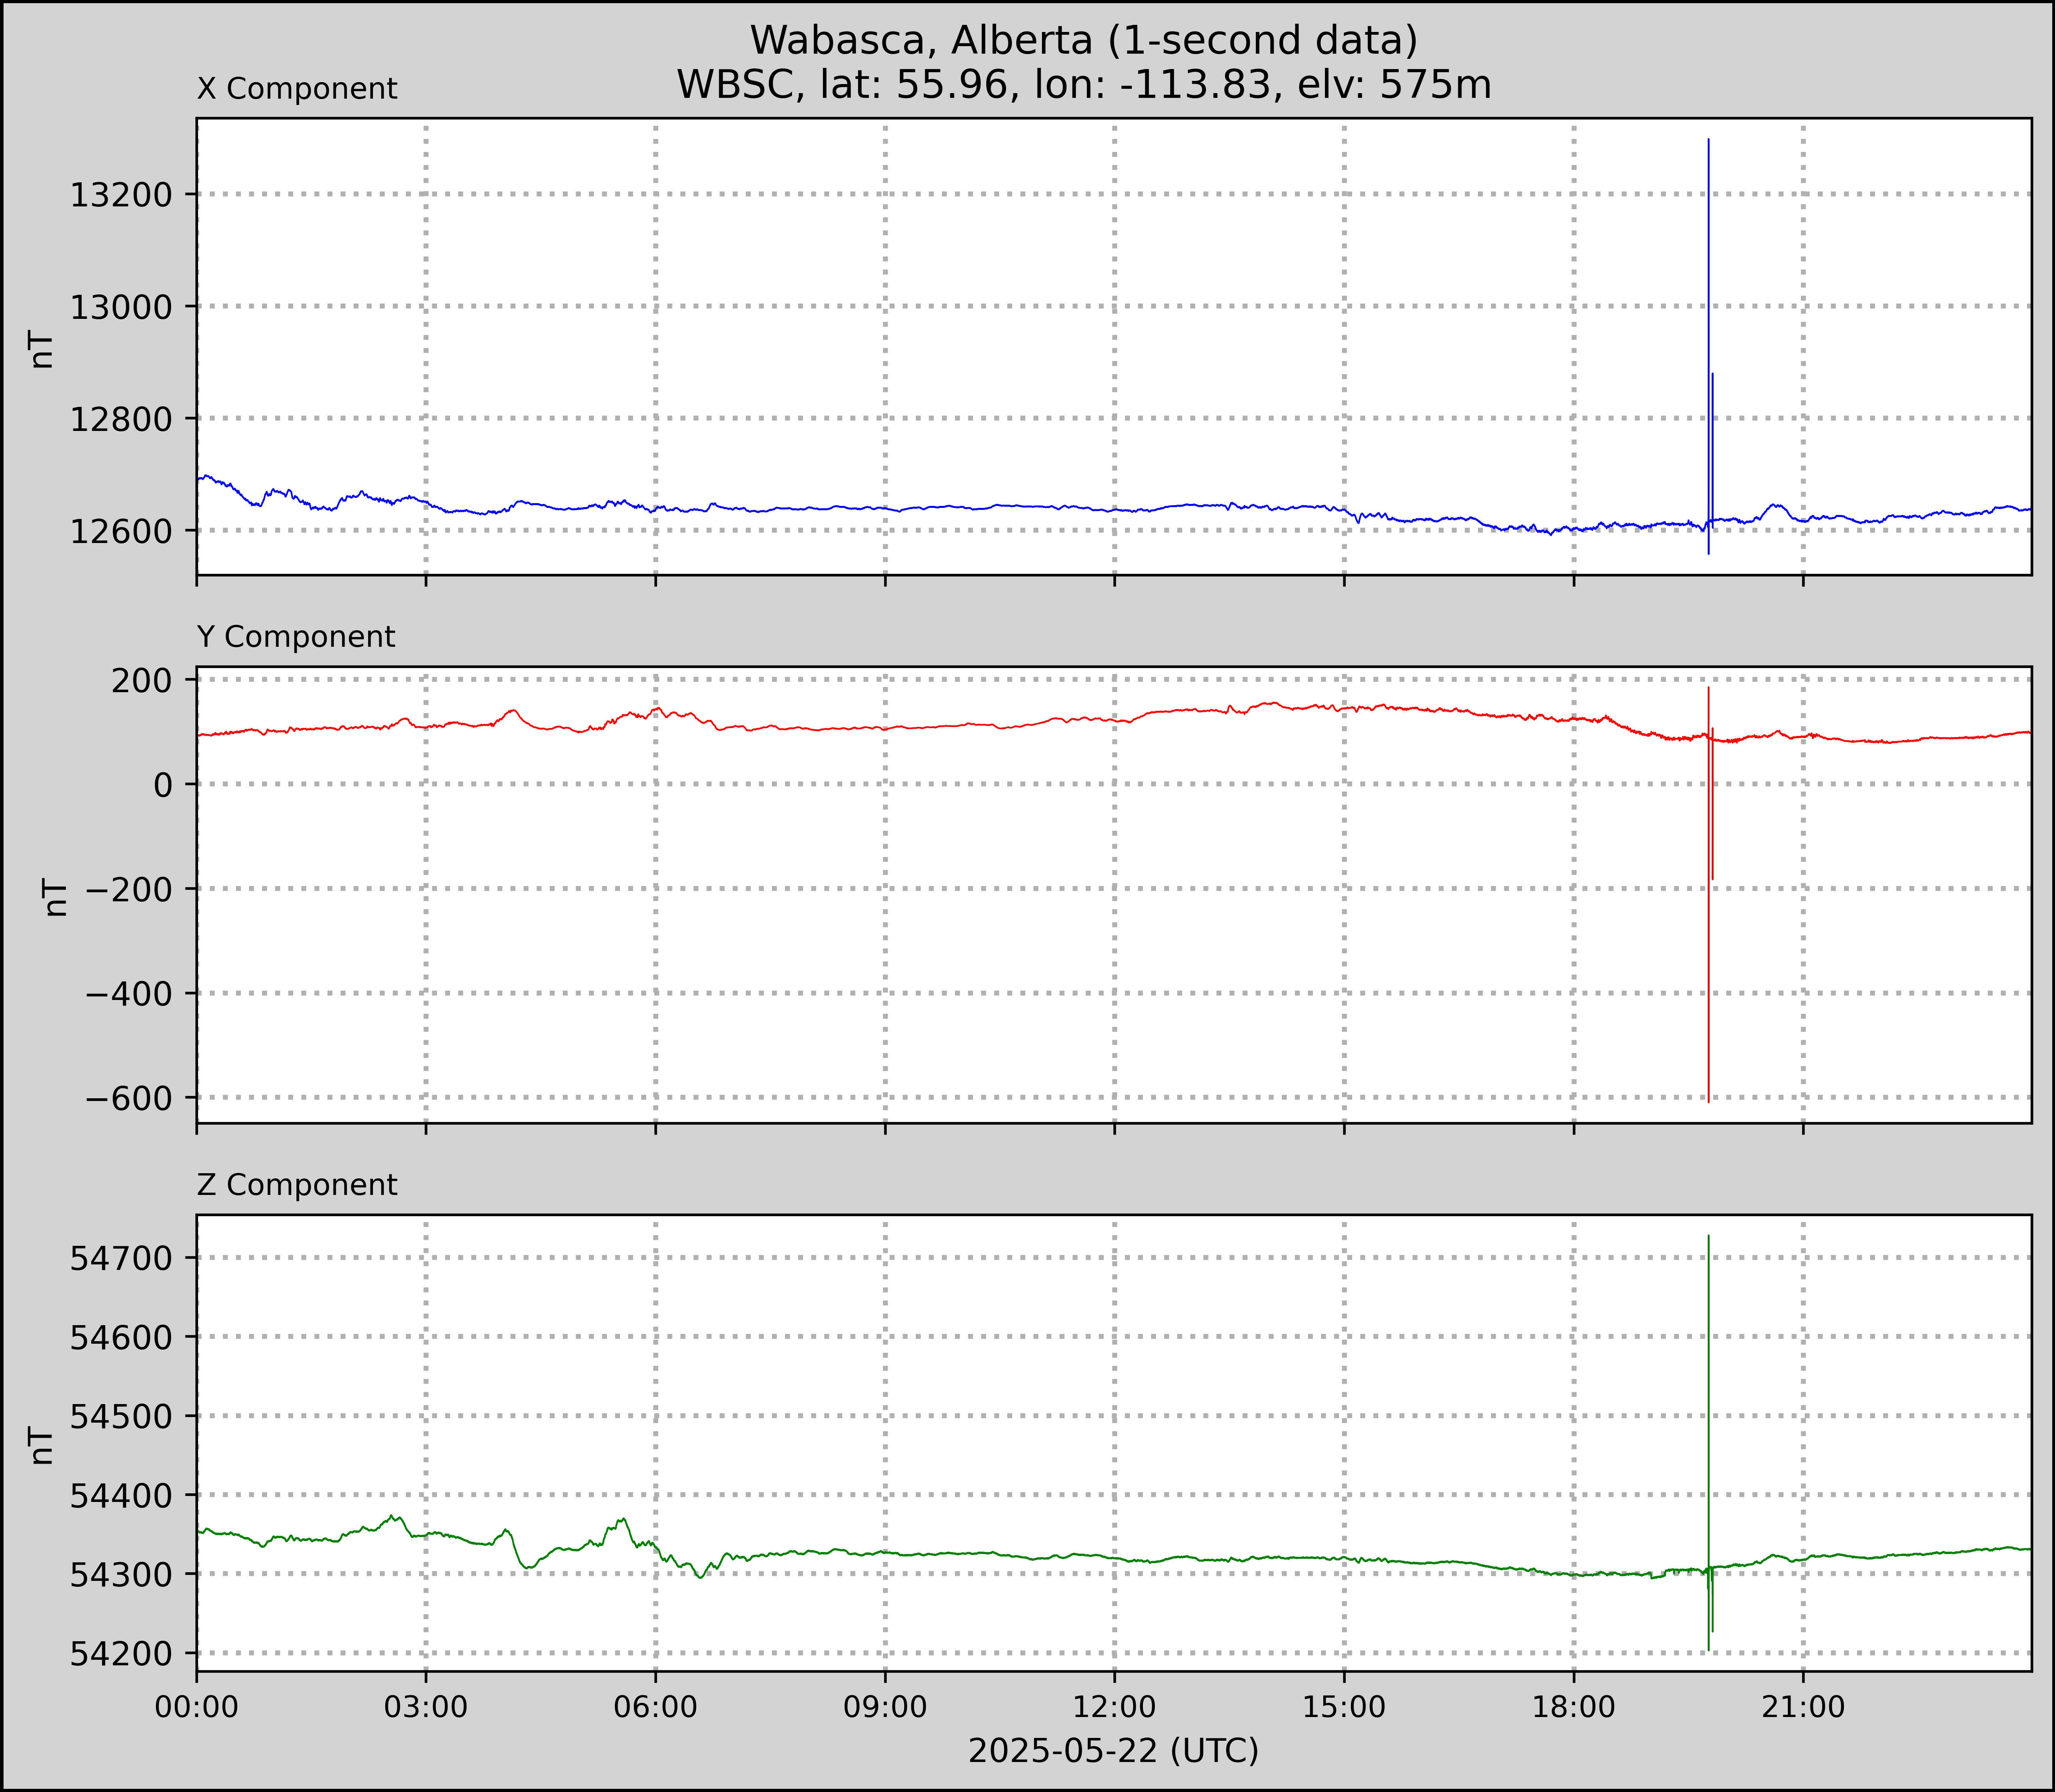
Task: Click the 00:00 time tick label
Action: [197, 1707]
